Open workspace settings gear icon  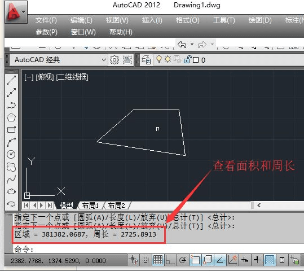114,60
